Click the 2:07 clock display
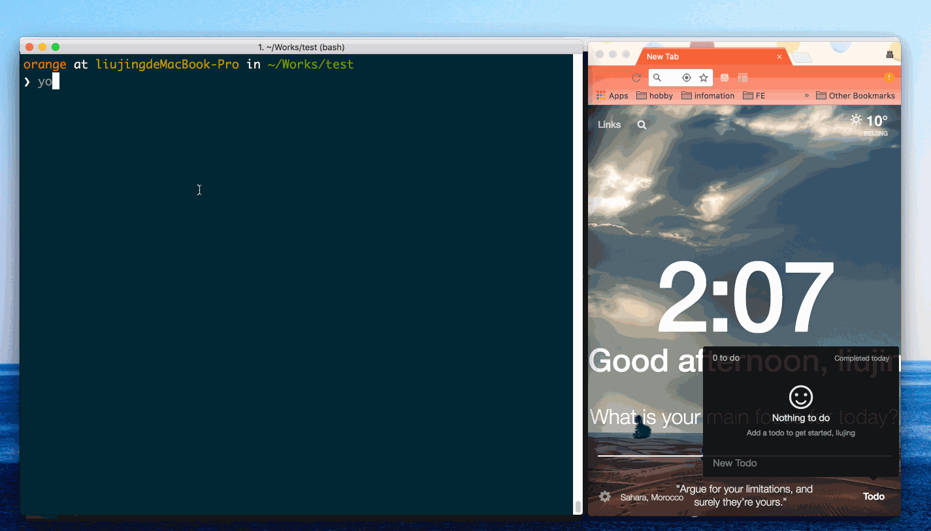This screenshot has height=531, width=931. coord(745,298)
